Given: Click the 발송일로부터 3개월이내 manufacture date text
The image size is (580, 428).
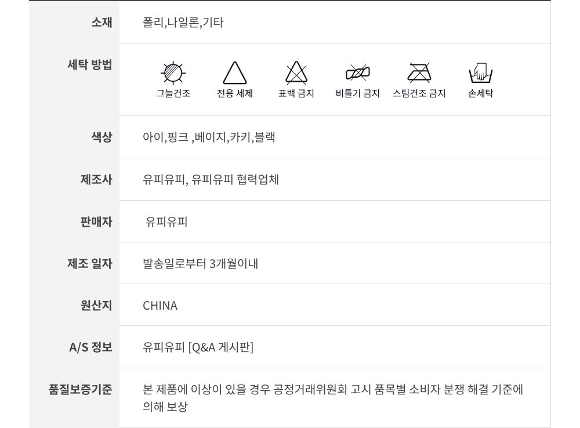Looking at the screenshot, I should coord(201,264).
